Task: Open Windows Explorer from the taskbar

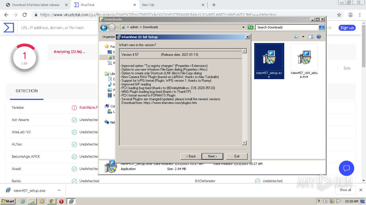Action: [x=32, y=201]
